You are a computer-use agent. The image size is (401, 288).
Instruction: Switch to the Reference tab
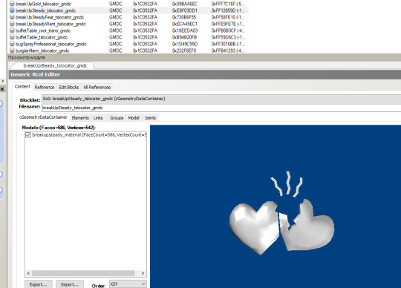coord(45,87)
